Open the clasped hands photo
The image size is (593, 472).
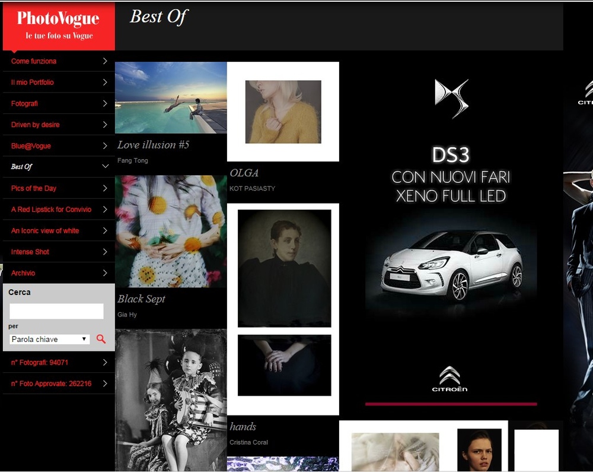coord(285,365)
